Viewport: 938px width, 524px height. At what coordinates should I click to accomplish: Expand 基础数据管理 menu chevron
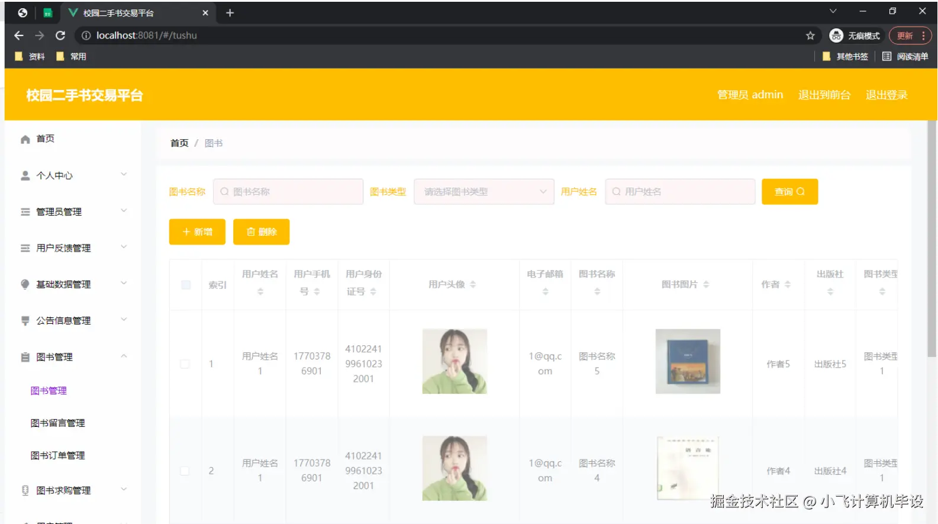[x=124, y=283]
